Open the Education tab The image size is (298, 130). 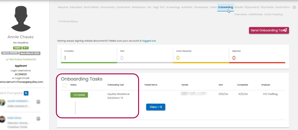[x=76, y=7]
